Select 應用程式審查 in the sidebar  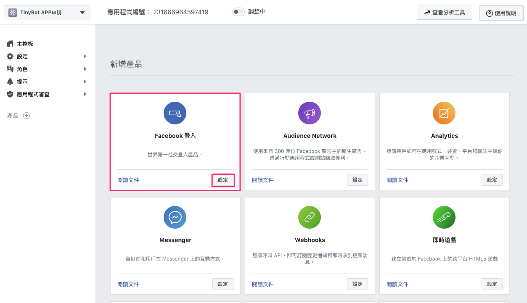[x=33, y=94]
